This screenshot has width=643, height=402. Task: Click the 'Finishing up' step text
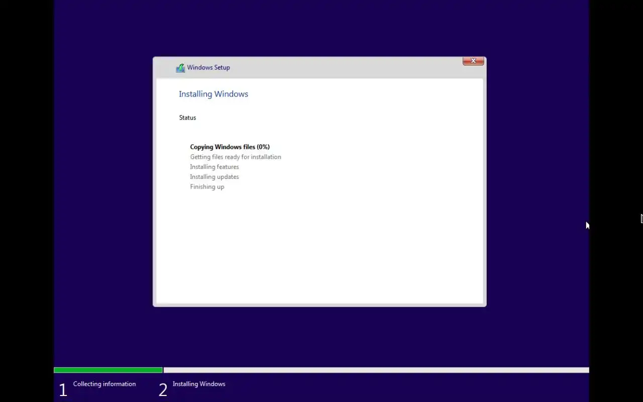coord(207,187)
